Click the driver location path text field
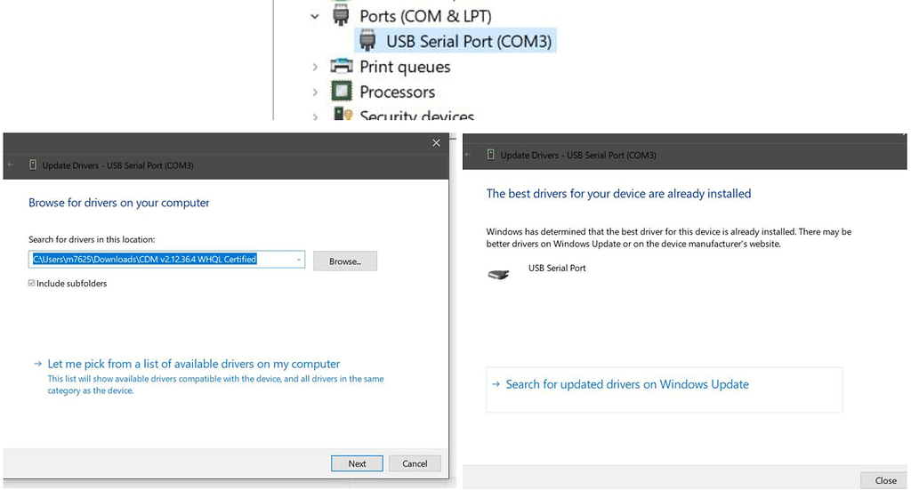Image resolution: width=911 pixels, height=490 pixels. click(x=160, y=260)
